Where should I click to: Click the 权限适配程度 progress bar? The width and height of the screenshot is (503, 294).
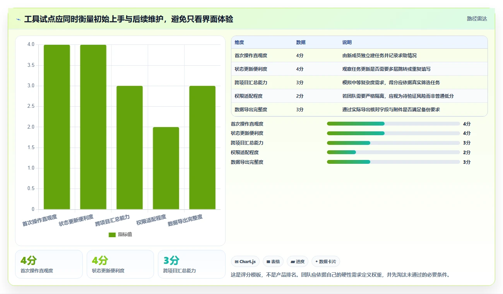coord(393,152)
